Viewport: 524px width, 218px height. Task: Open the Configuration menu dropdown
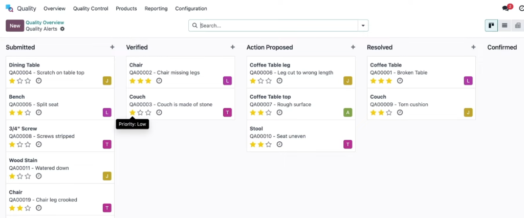tap(191, 9)
